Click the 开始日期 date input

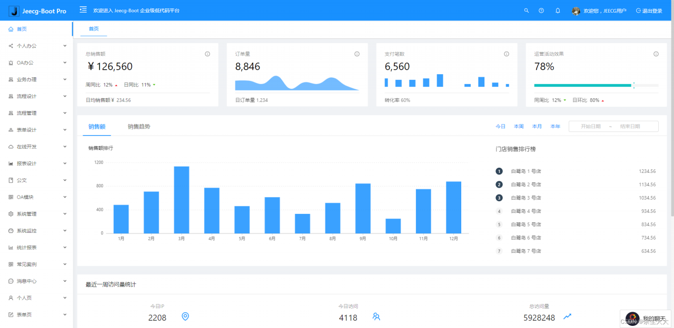(x=591, y=127)
